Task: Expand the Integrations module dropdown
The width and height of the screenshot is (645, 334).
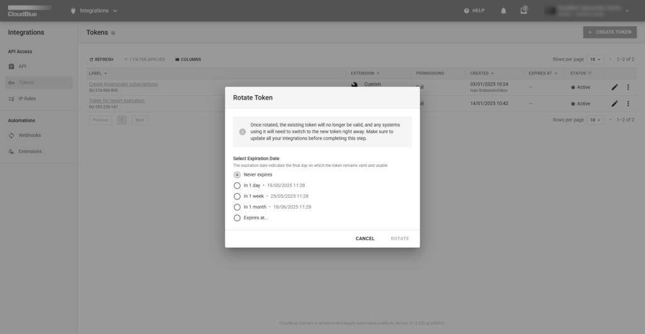Action: [x=115, y=11]
